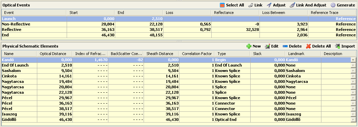The width and height of the screenshot is (358, 127).
Task: Click Sheath Distance cell in the Kandó row
Action: [161, 60]
